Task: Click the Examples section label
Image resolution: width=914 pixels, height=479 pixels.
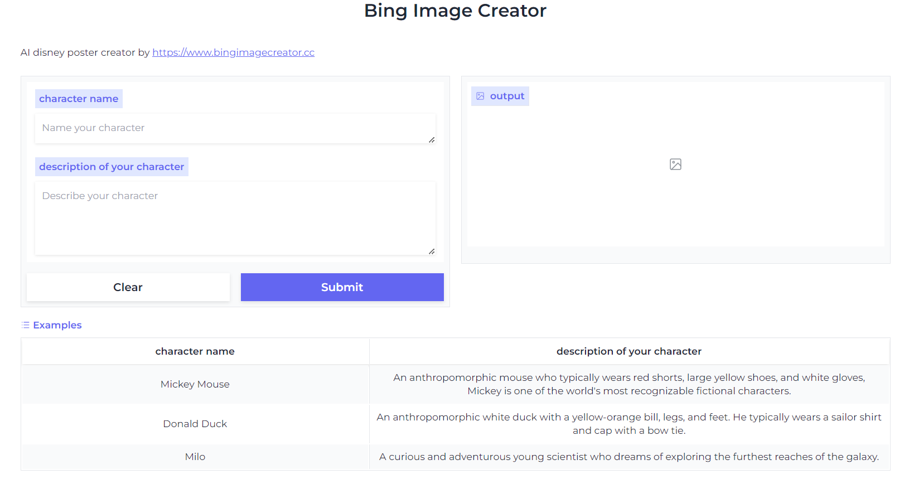Action: 57,325
